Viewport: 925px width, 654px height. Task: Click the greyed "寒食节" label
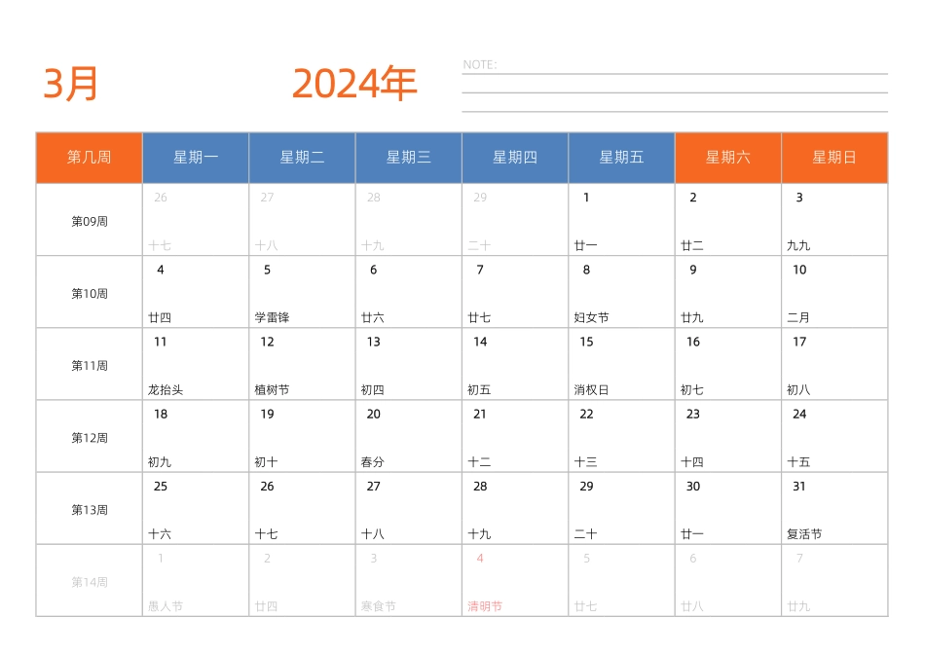(379, 606)
